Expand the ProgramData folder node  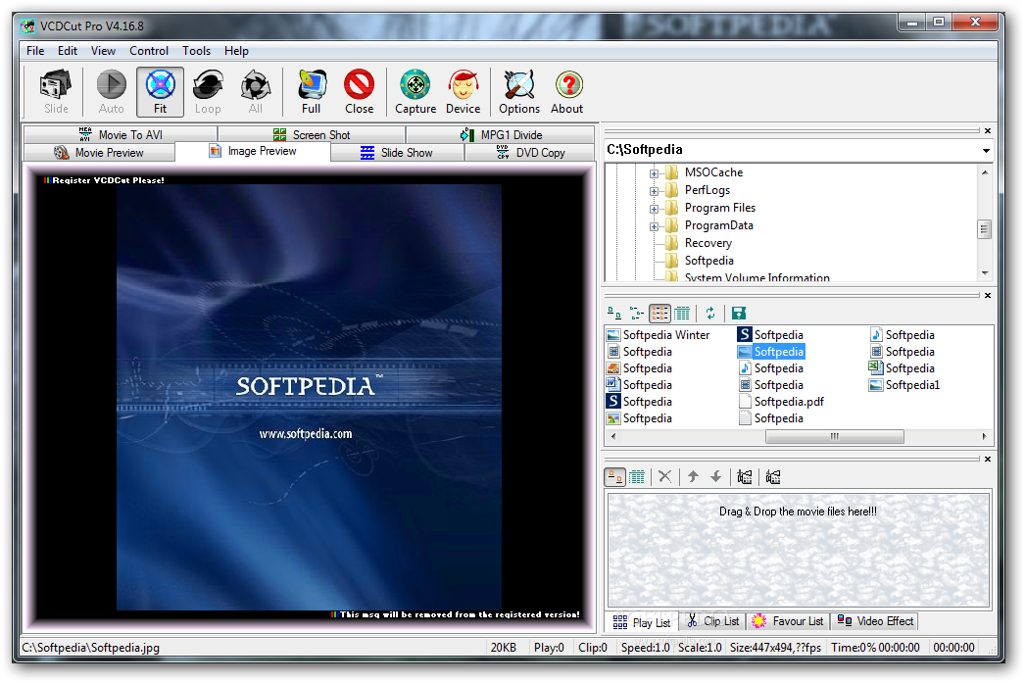[x=654, y=226]
